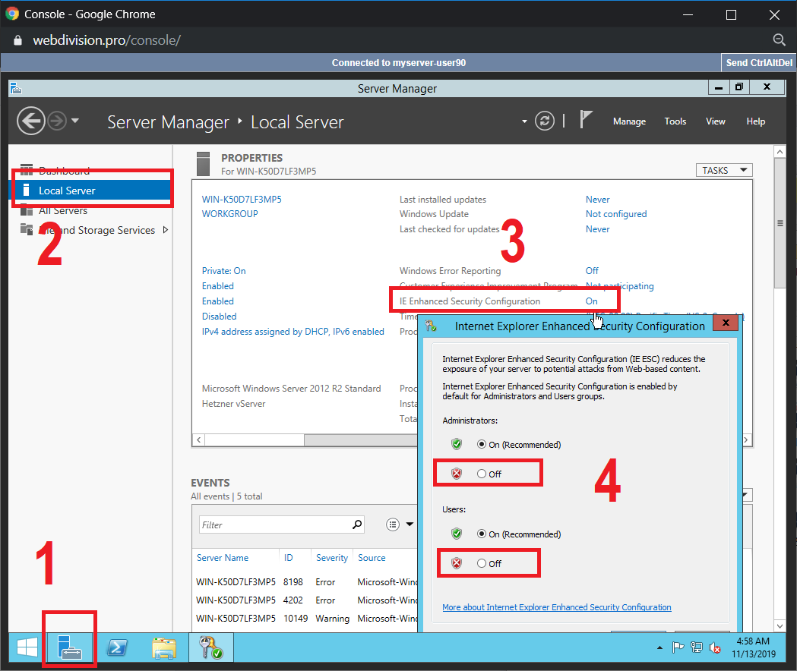
Task: Open the notifications flag icon
Action: [586, 121]
